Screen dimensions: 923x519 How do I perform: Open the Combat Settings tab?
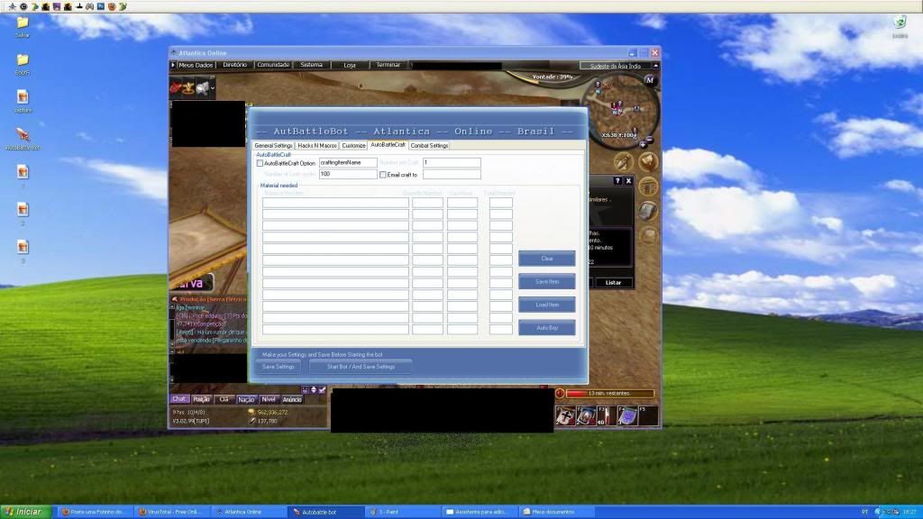click(x=429, y=145)
